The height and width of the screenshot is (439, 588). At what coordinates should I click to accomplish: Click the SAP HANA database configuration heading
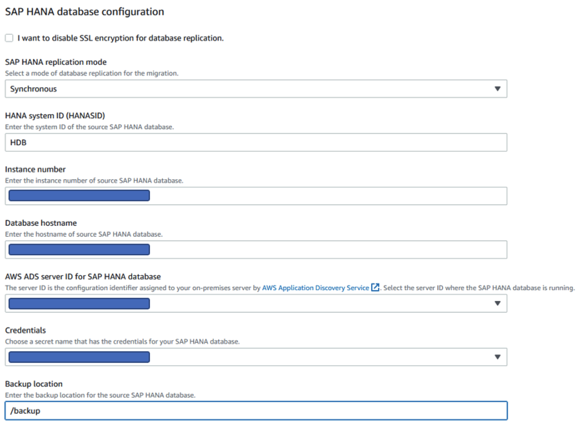(x=84, y=12)
